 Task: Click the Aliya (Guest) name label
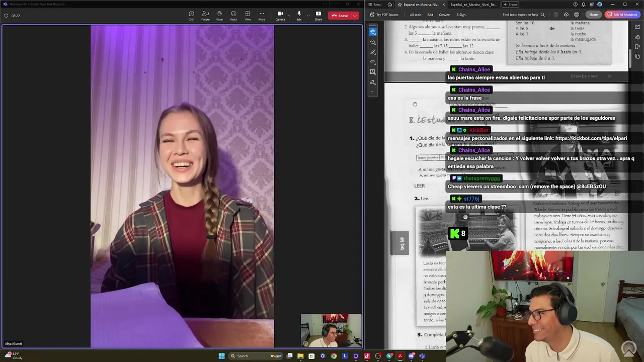[x=14, y=344]
